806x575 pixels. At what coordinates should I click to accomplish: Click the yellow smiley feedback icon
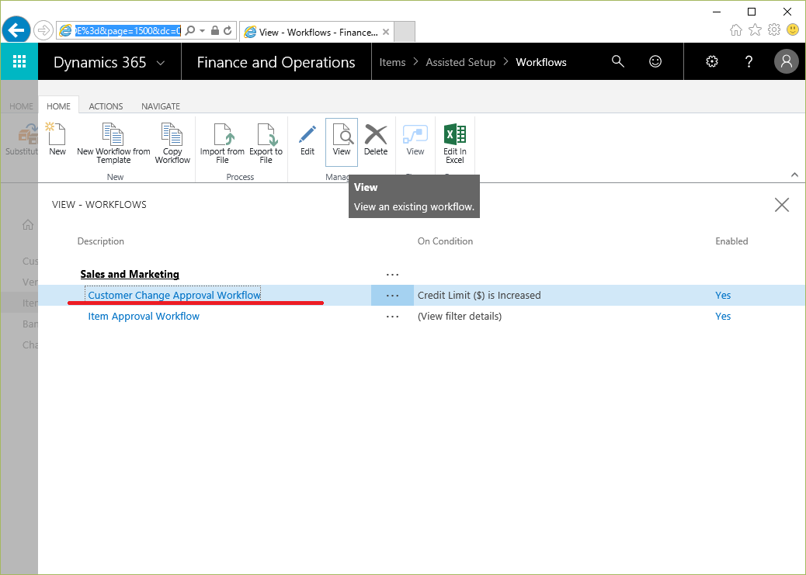(793, 29)
